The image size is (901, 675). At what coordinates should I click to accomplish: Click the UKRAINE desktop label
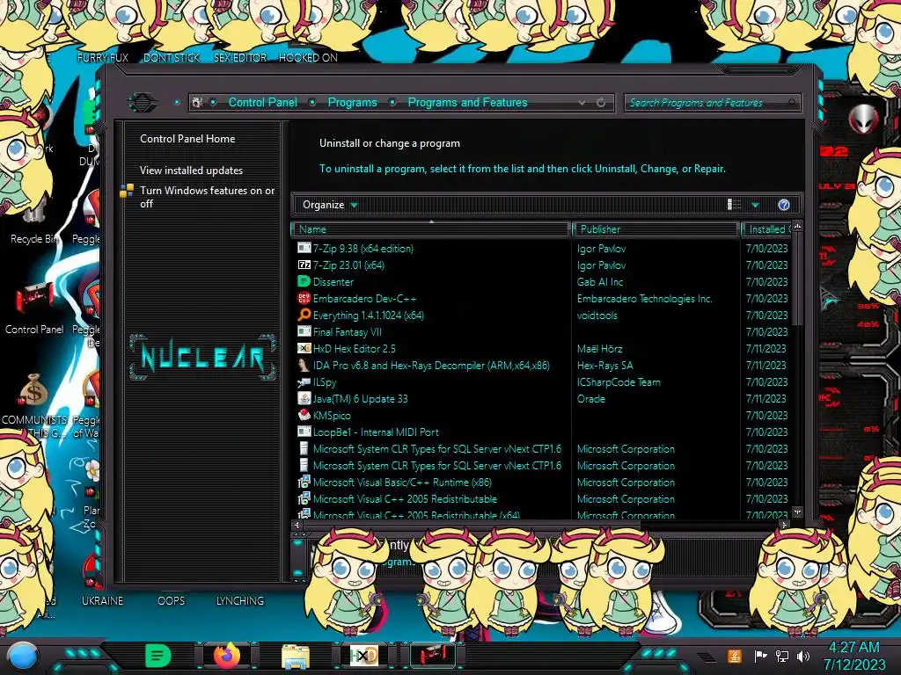tap(102, 601)
